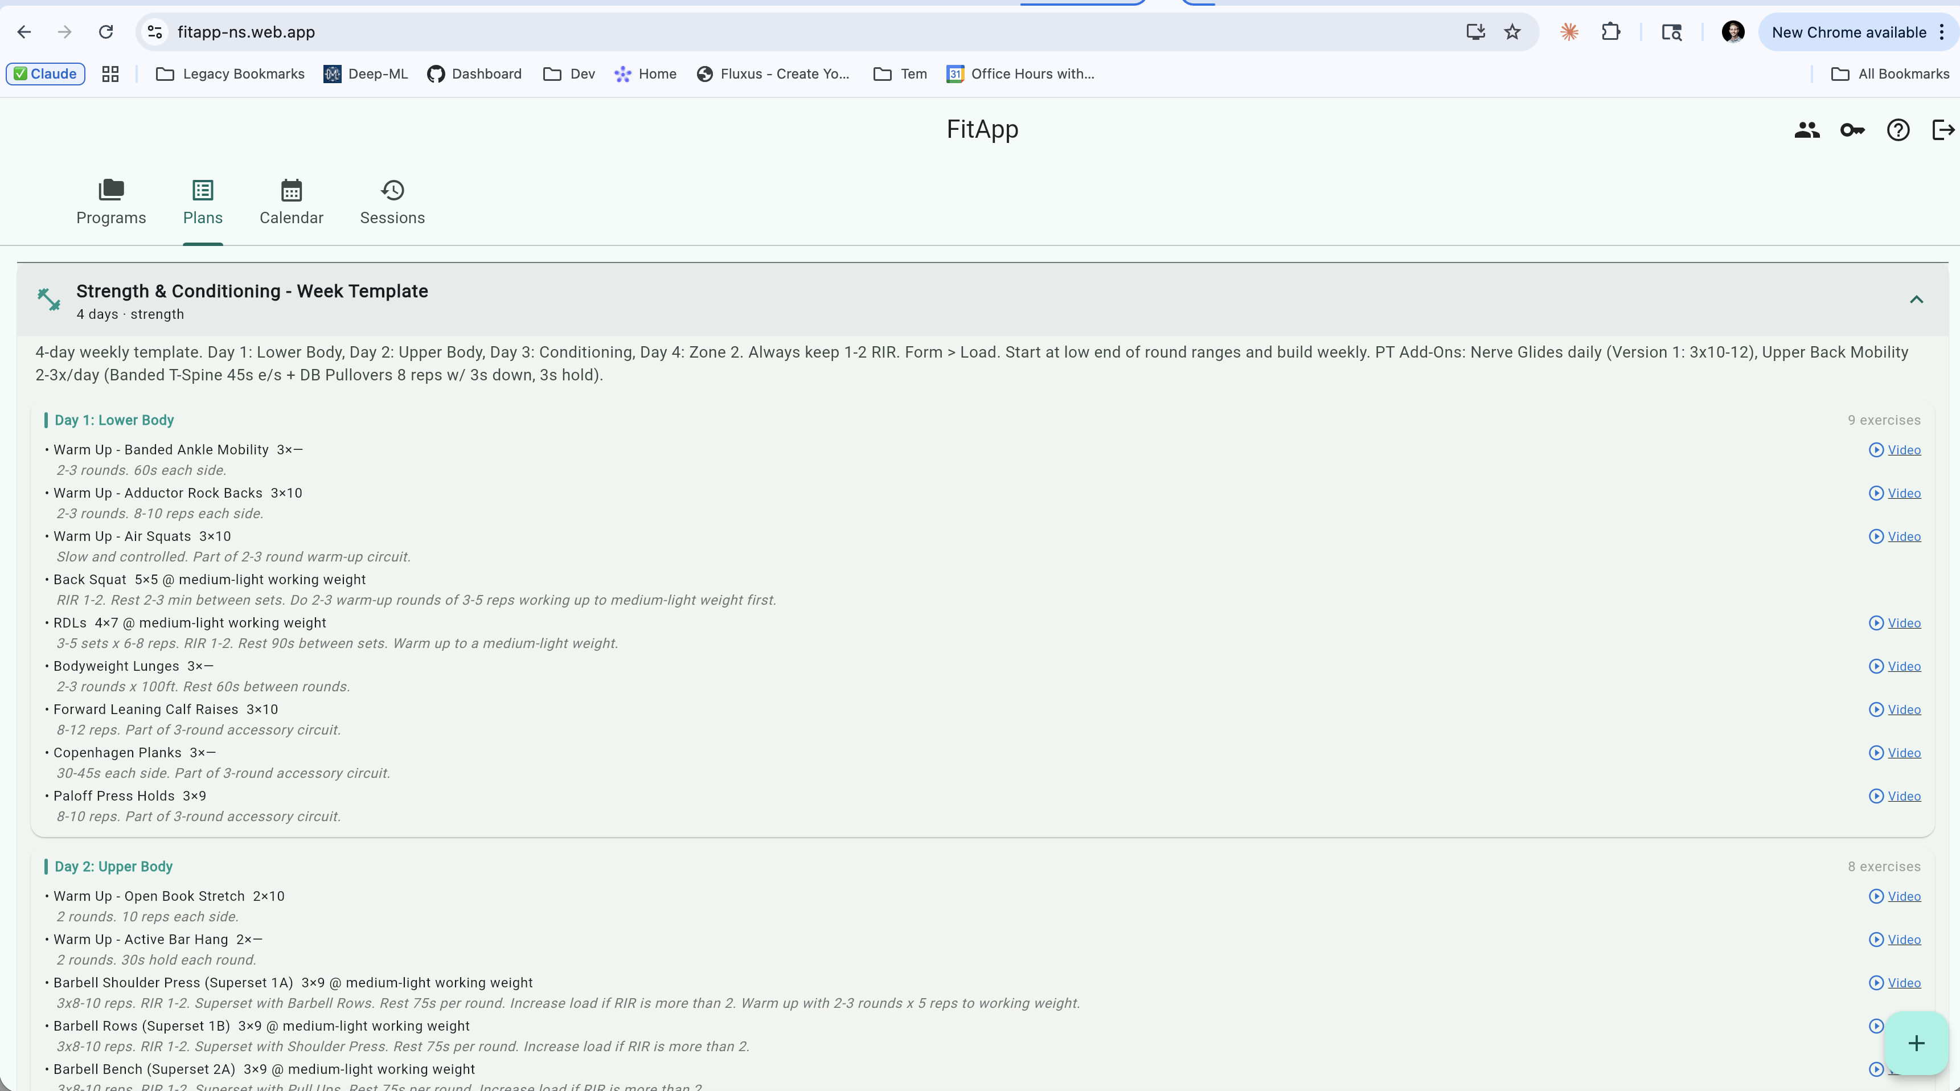
Task: Collapse the Strength & Conditioning week template
Action: pos(1917,299)
